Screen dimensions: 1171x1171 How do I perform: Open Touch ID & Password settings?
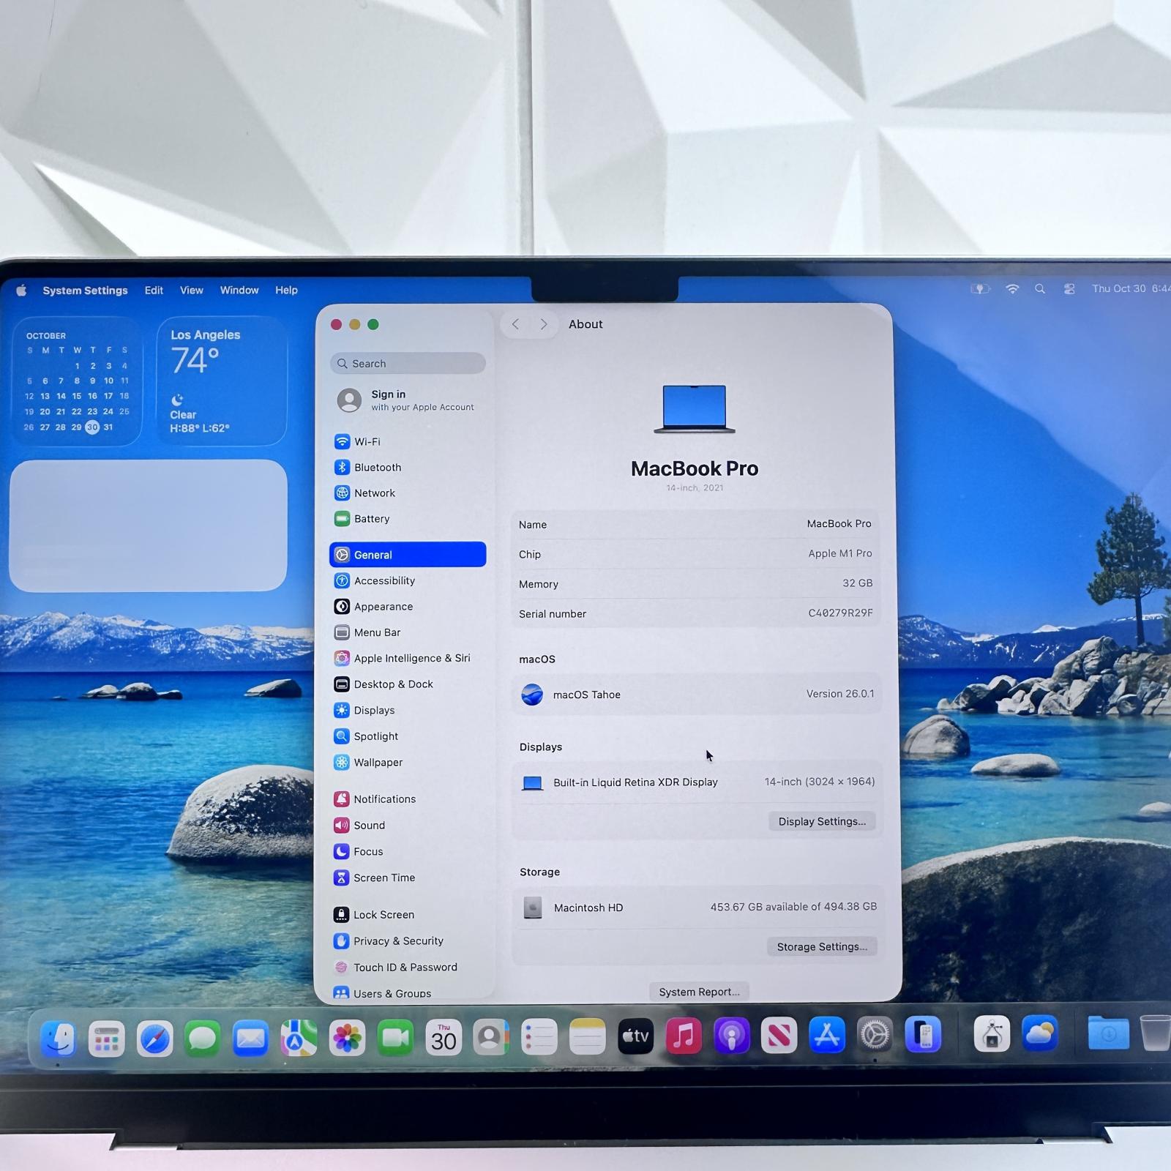pyautogui.click(x=405, y=967)
